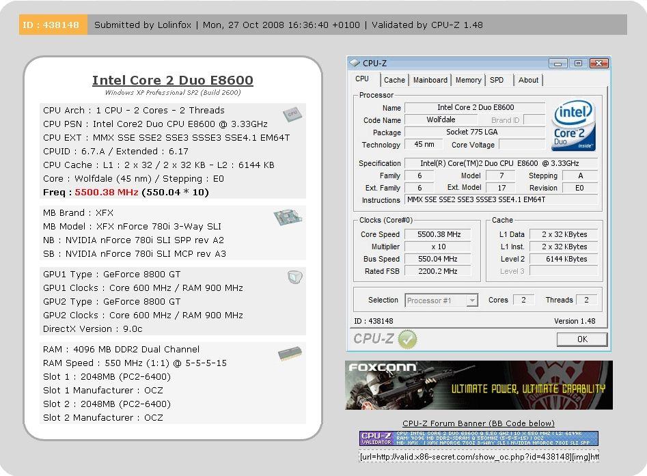Click the Cores count field
This screenshot has width=647, height=476.
point(523,300)
